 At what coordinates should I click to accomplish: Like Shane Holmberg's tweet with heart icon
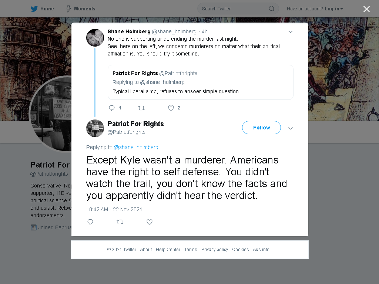(x=171, y=108)
